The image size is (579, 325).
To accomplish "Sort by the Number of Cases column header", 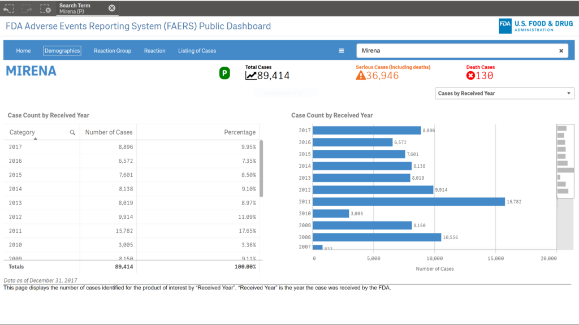I will pyautogui.click(x=109, y=132).
